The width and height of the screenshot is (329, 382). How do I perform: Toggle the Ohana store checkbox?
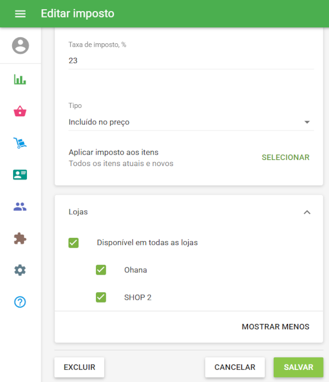coord(101,270)
